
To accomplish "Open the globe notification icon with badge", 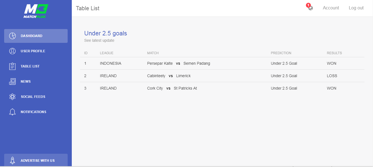I will pos(310,7).
